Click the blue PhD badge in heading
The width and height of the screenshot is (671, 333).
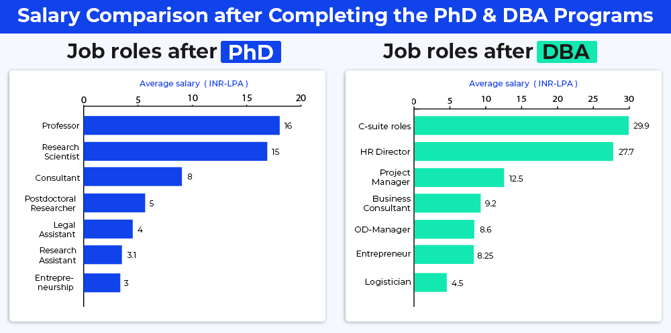point(251,52)
